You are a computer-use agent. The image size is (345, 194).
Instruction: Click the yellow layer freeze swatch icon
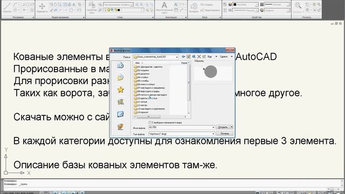(109, 10)
